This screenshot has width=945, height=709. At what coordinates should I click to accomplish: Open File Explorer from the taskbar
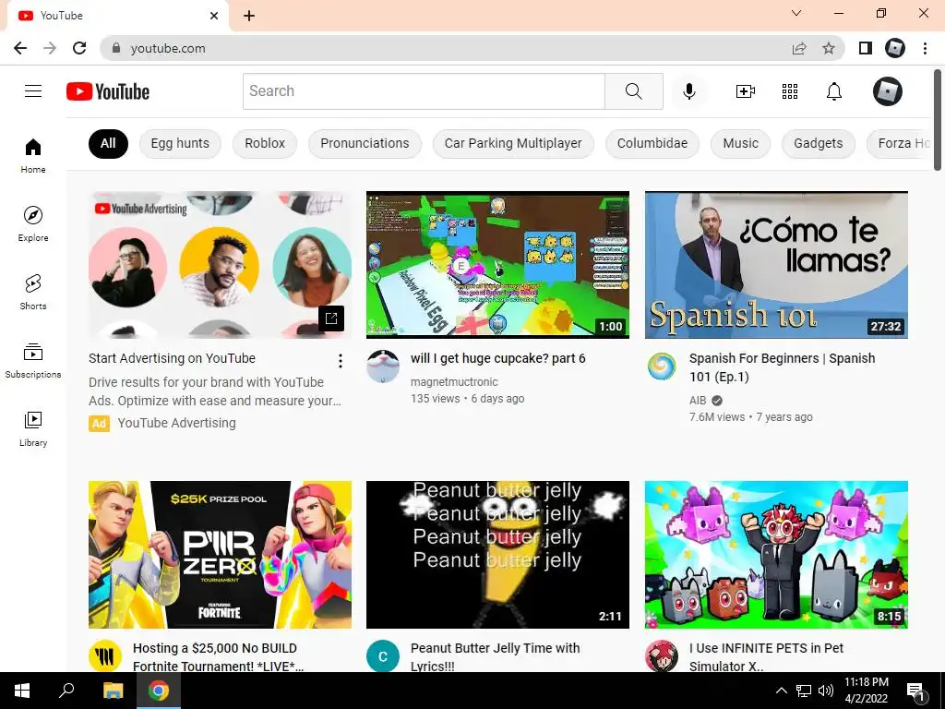[112, 691]
